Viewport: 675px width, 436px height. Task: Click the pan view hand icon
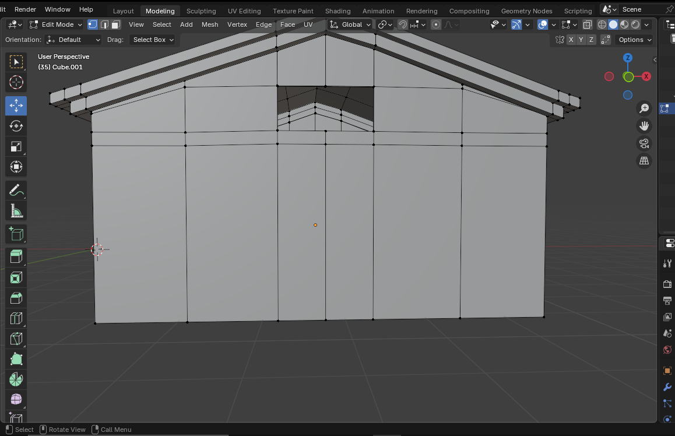click(644, 126)
